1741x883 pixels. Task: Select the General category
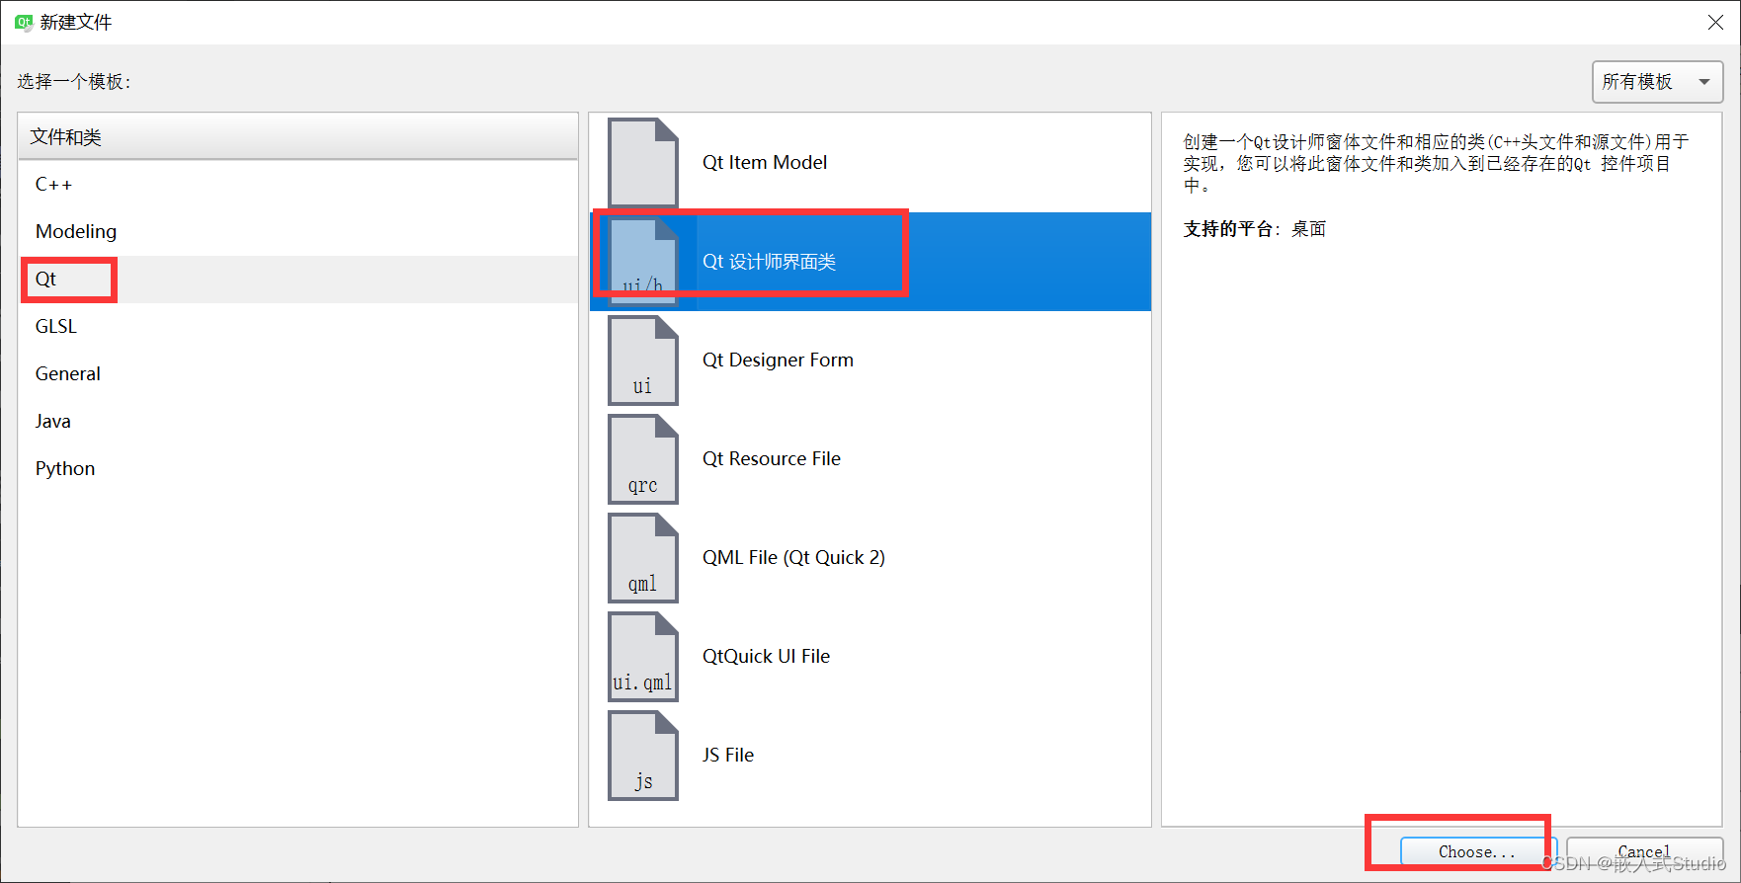pos(297,374)
